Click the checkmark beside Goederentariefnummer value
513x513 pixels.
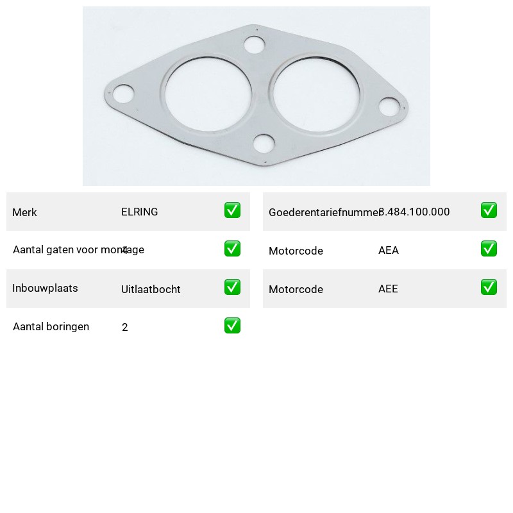click(489, 210)
